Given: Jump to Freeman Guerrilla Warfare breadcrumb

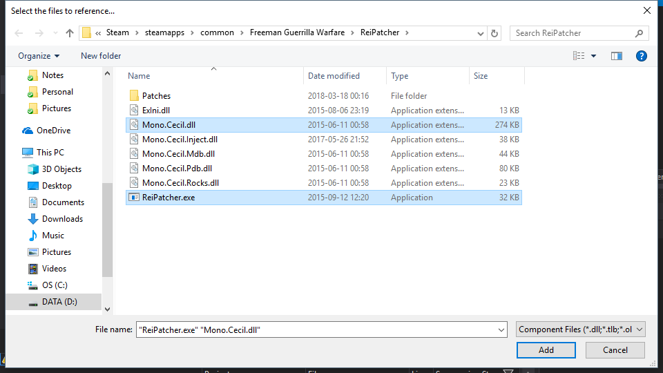Looking at the screenshot, I should click(x=297, y=32).
